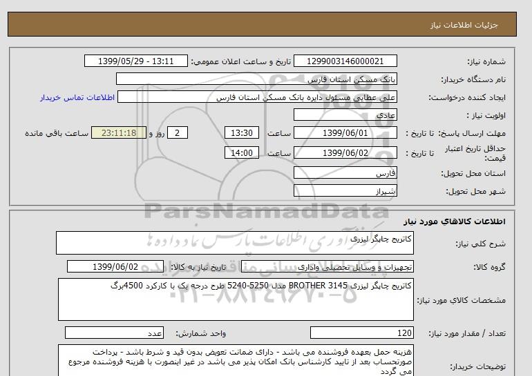The height and width of the screenshot is (376, 532).
Task: Click the buyer notes text area
Action: [x=236, y=360]
